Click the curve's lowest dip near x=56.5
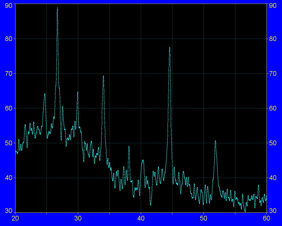Image resolution: width=282 pixels, height=226 pixels. pos(245,211)
